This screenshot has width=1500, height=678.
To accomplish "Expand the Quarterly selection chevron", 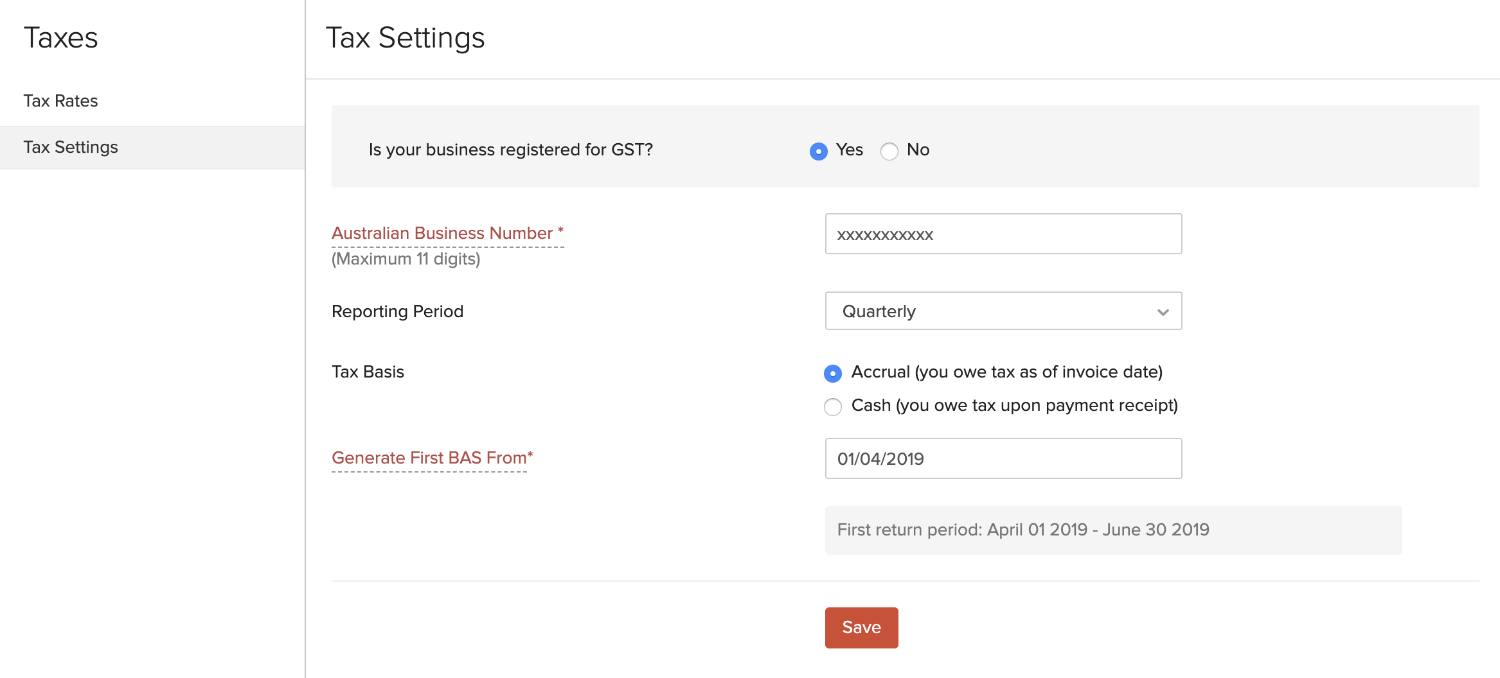I will pos(1162,313).
